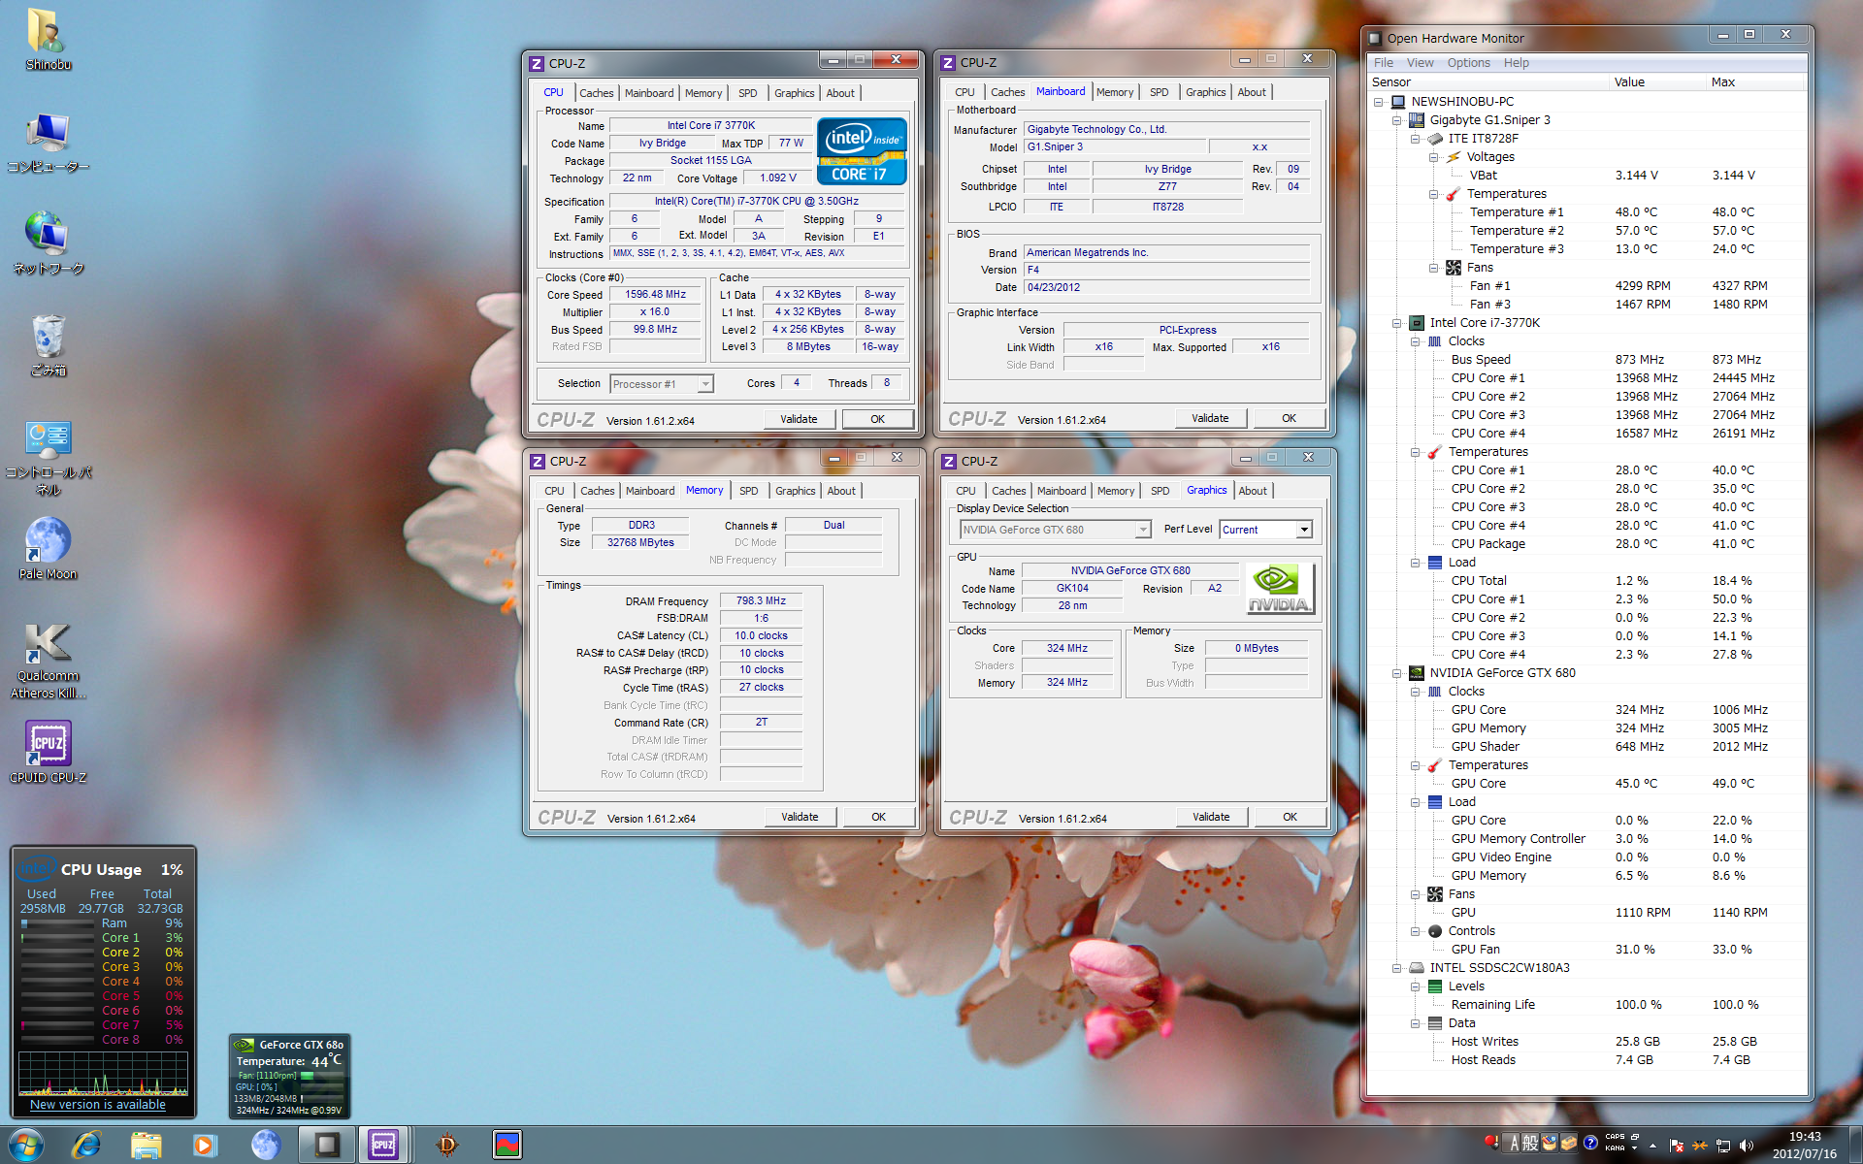Collapse the Gigabyte G1.Sniper 3 node
Image resolution: width=1863 pixels, height=1164 pixels.
click(1396, 120)
